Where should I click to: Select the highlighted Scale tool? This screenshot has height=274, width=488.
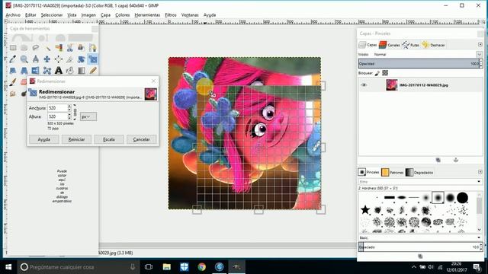coord(93,59)
